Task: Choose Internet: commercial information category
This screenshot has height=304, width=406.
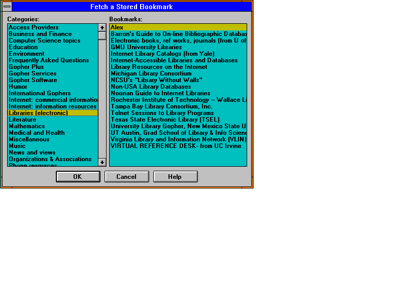Action: pos(53,100)
